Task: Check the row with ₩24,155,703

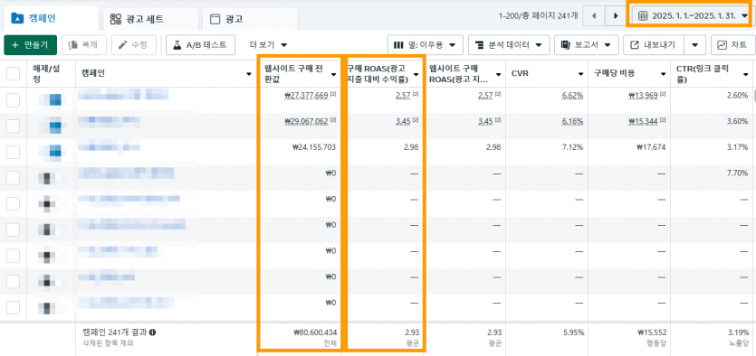Action: (x=13, y=152)
